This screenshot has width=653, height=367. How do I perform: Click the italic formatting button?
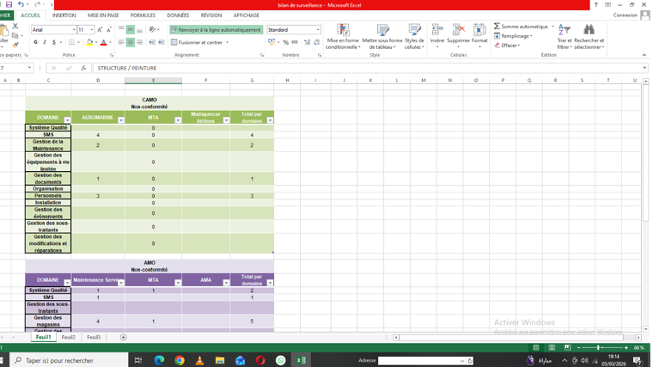point(45,42)
